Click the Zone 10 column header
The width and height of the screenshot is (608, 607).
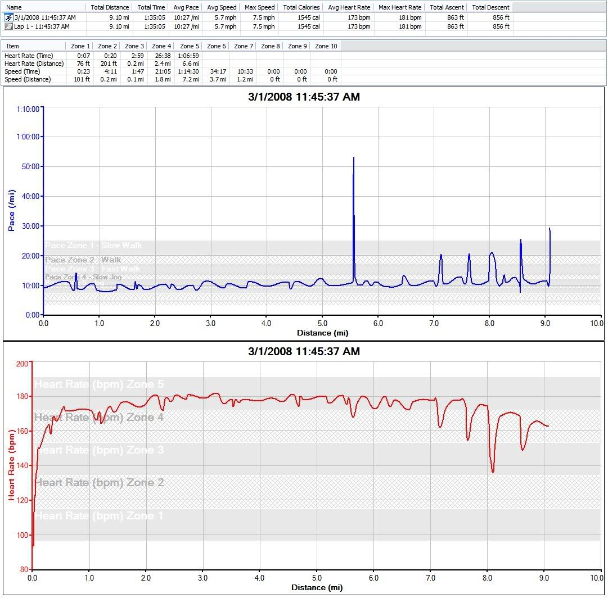pos(326,46)
